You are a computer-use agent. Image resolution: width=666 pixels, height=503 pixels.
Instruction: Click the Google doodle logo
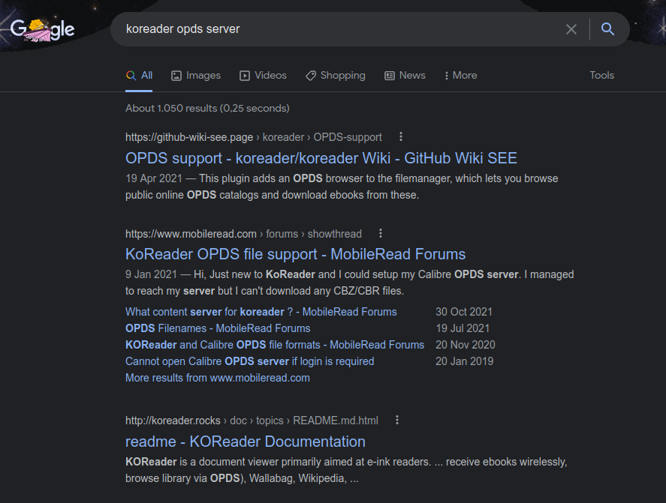[42, 30]
